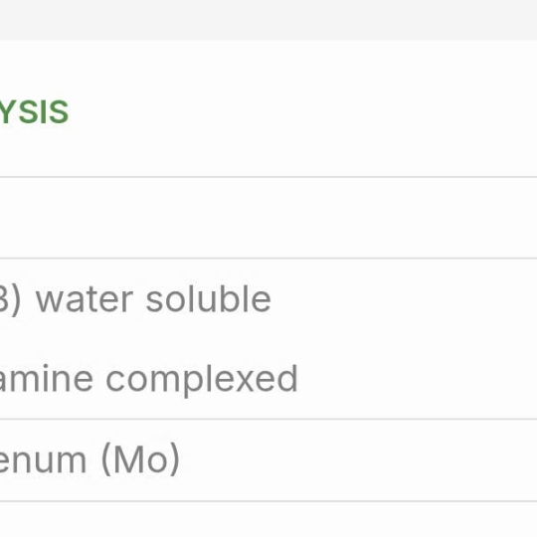Click the word "complexed"

(202, 381)
